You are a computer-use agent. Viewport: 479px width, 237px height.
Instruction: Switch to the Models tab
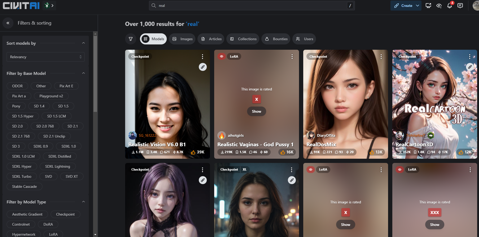coord(153,39)
